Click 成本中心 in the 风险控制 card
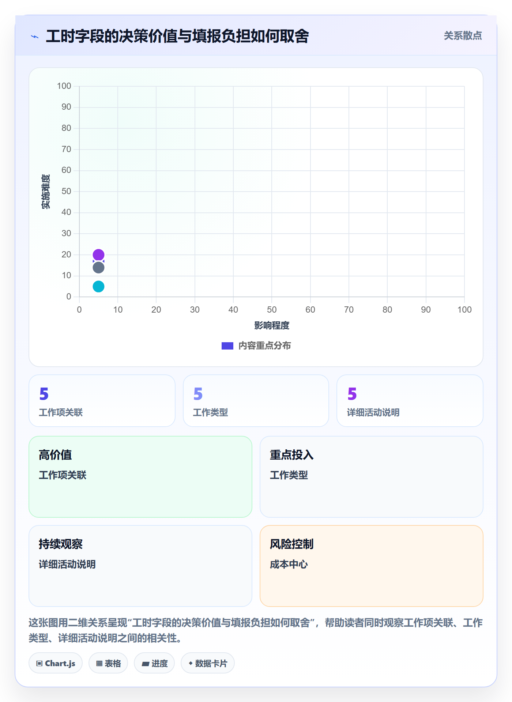The height and width of the screenshot is (702, 512). click(x=289, y=565)
